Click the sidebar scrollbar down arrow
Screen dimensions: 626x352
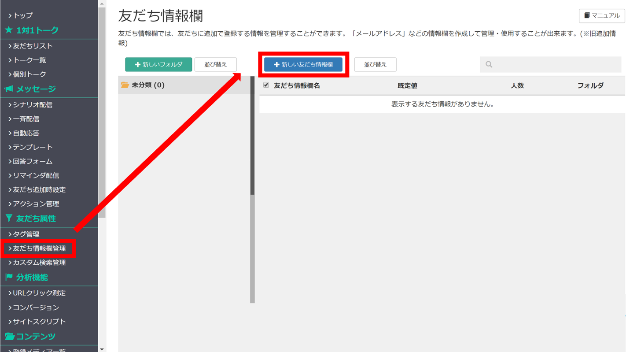pyautogui.click(x=102, y=349)
